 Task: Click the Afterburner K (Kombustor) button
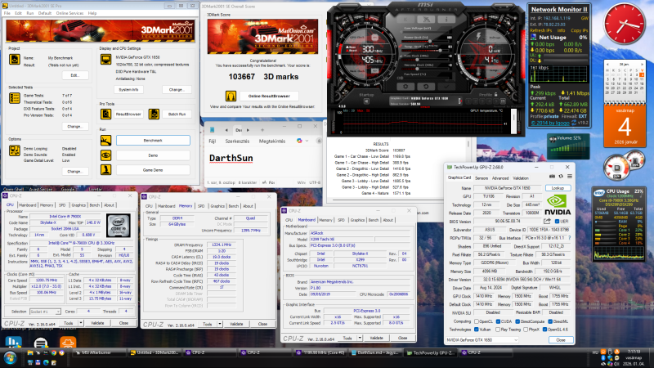[405, 19]
